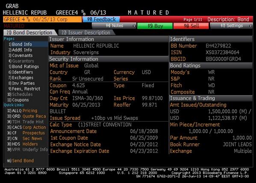Open the VPR Underly Info link

pyautogui.click(x=27, y=149)
